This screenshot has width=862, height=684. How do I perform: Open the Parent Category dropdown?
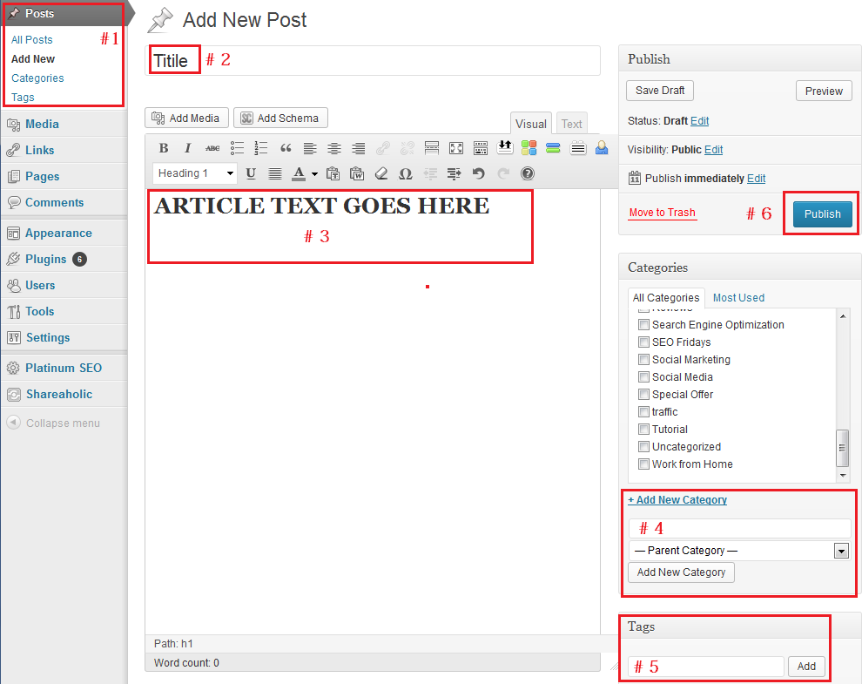pos(740,551)
